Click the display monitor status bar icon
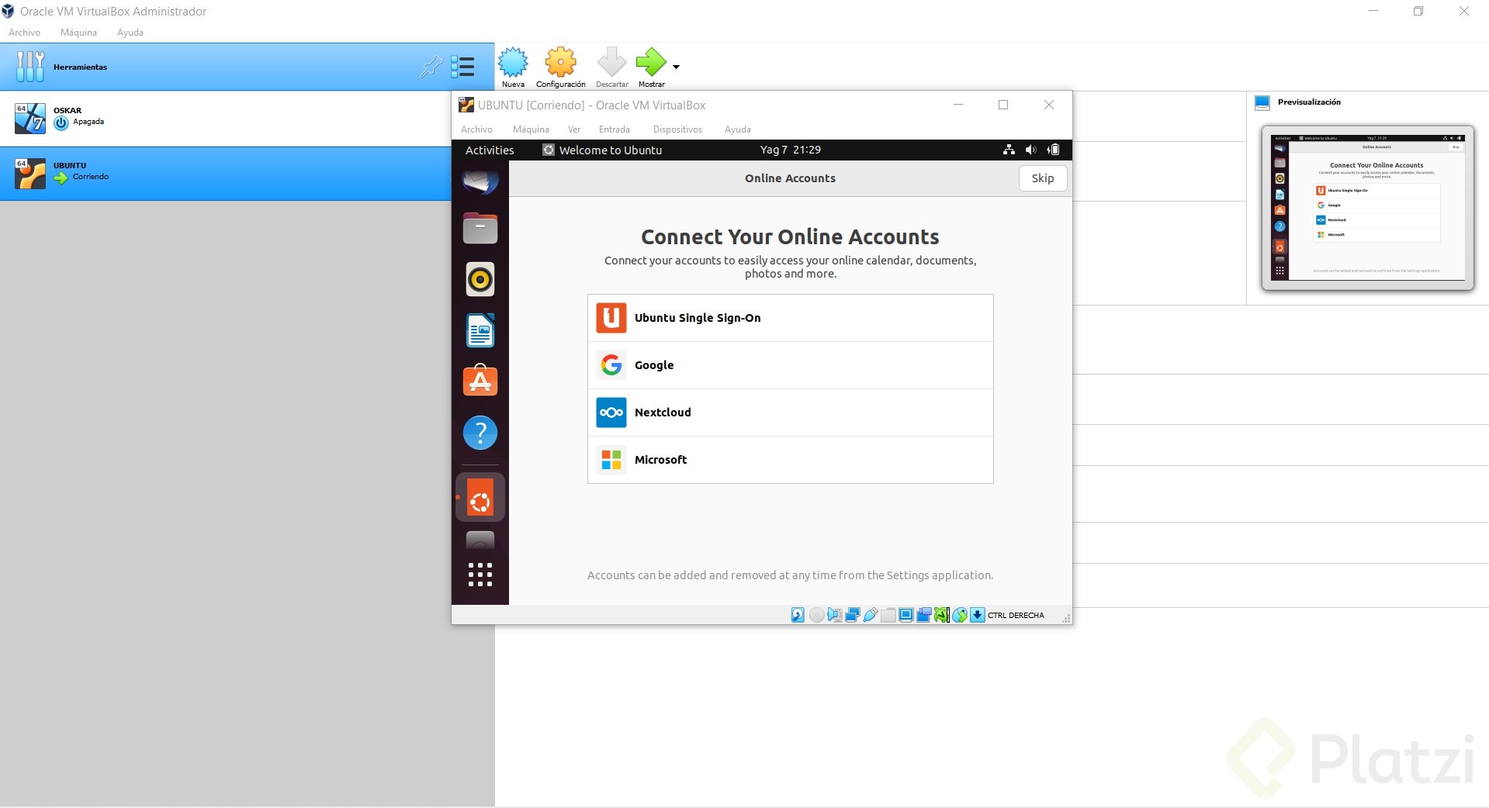 pyautogui.click(x=906, y=615)
